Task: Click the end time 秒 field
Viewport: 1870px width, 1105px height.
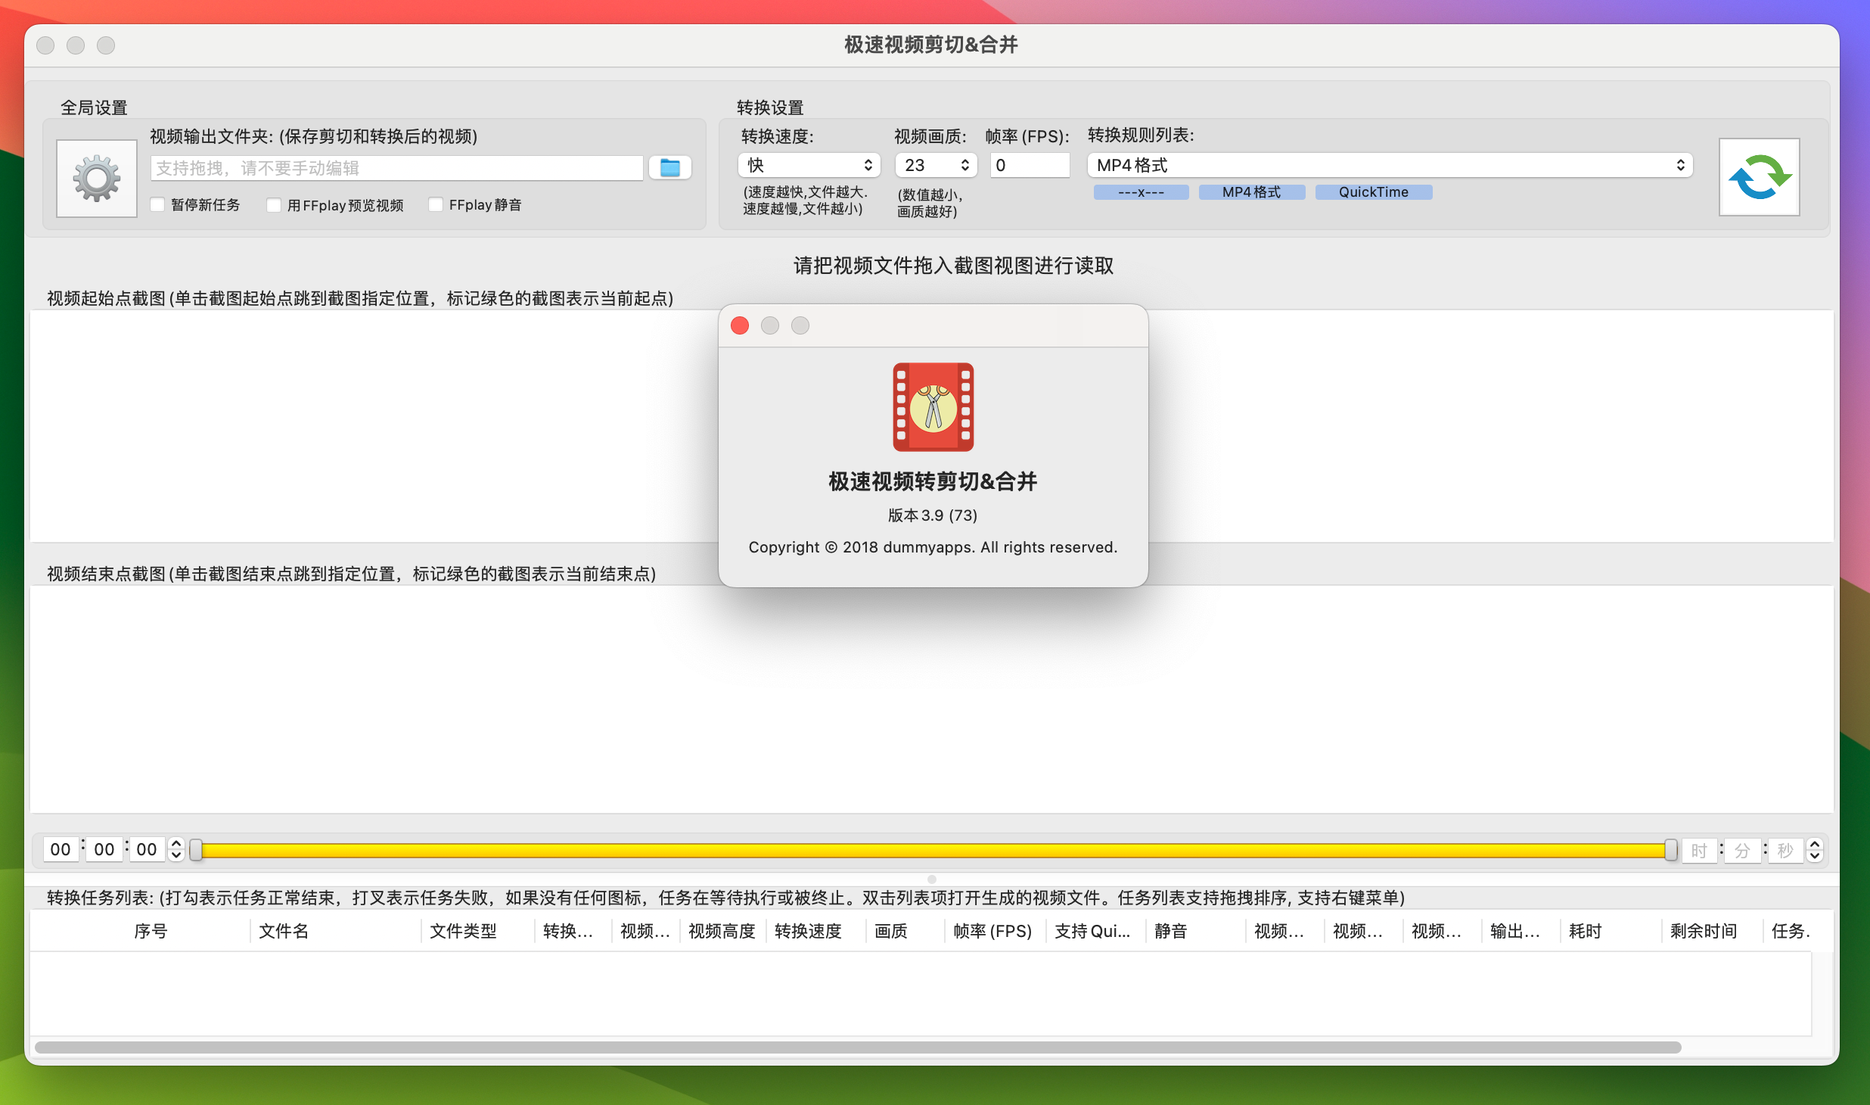Action: (1785, 851)
